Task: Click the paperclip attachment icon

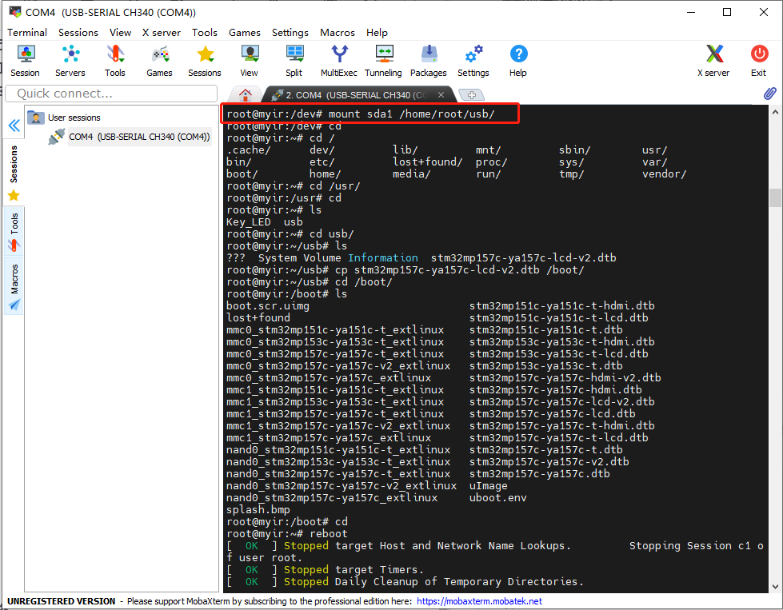Action: (x=769, y=94)
